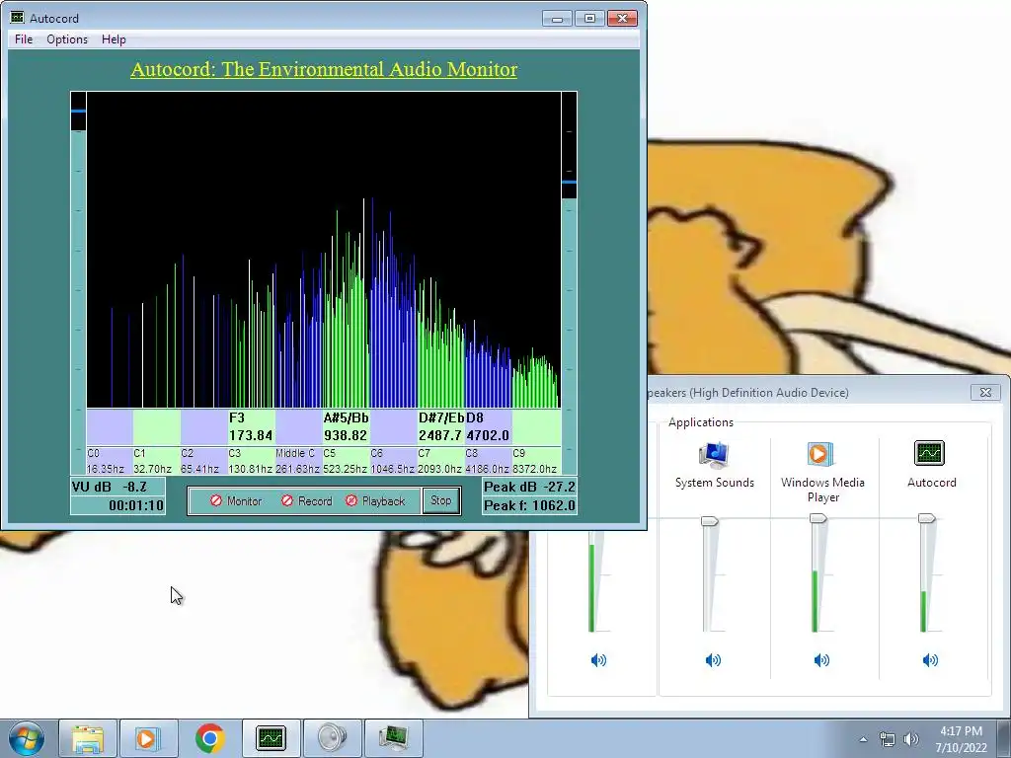
Task: Close the Volume Mixer window
Action: click(x=985, y=392)
